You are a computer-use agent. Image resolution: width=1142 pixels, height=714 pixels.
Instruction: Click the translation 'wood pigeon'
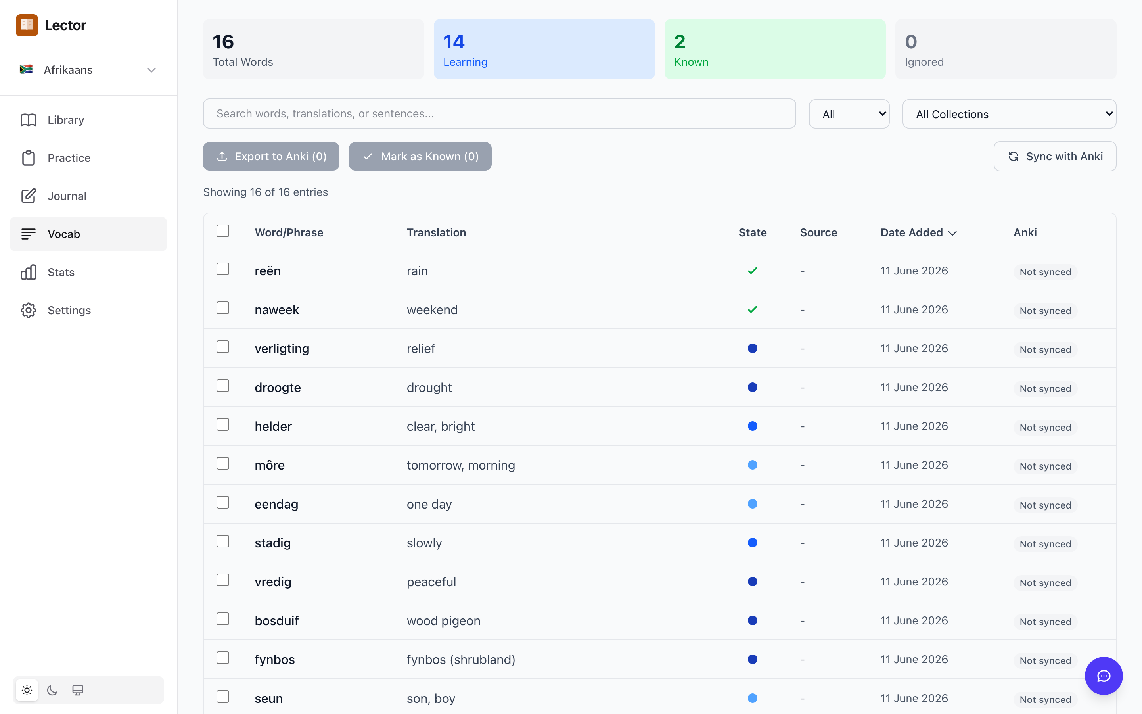(x=444, y=621)
